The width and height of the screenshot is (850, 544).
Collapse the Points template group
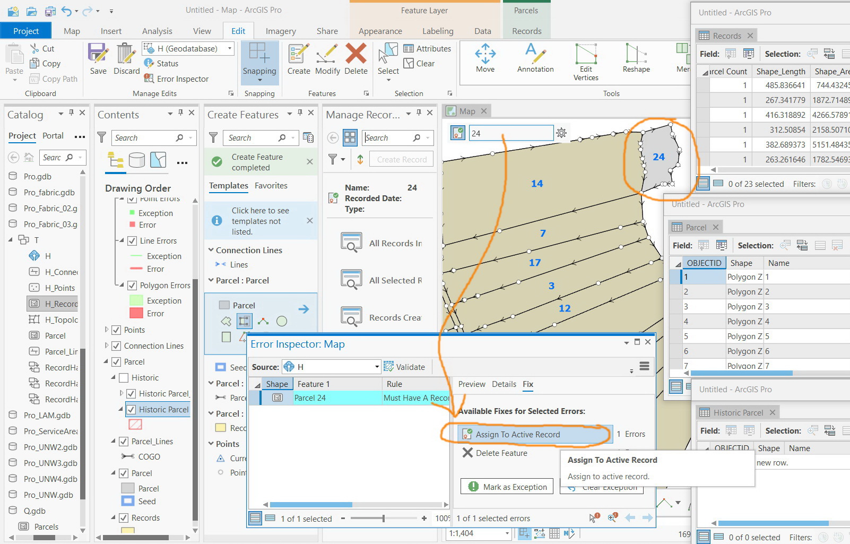pyautogui.click(x=211, y=444)
